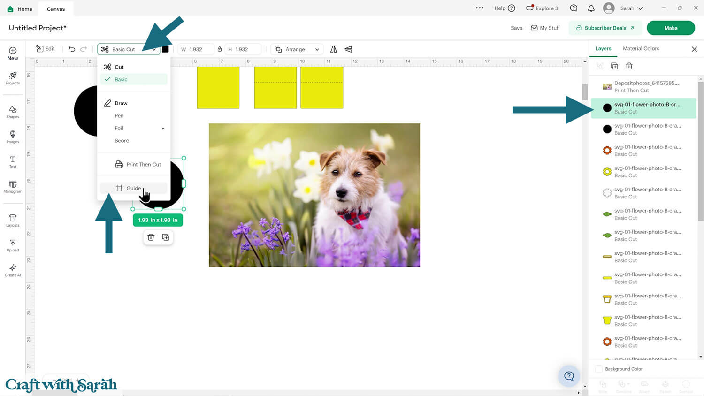Viewport: 704px width, 396px height.
Task: Save the project
Action: 516,28
